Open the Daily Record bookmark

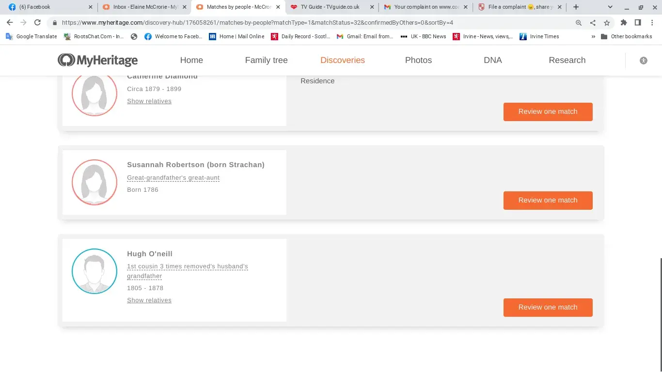(x=300, y=36)
